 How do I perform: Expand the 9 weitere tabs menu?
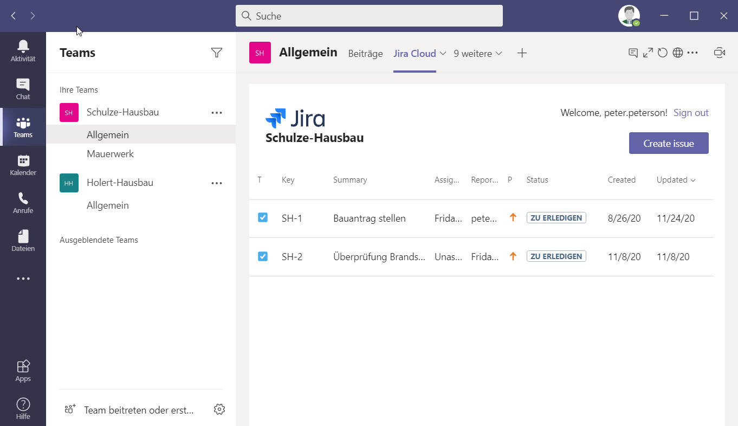[478, 54]
